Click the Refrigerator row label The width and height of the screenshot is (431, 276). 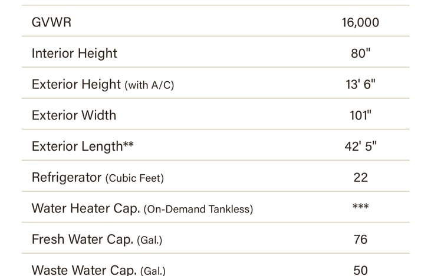(67, 177)
